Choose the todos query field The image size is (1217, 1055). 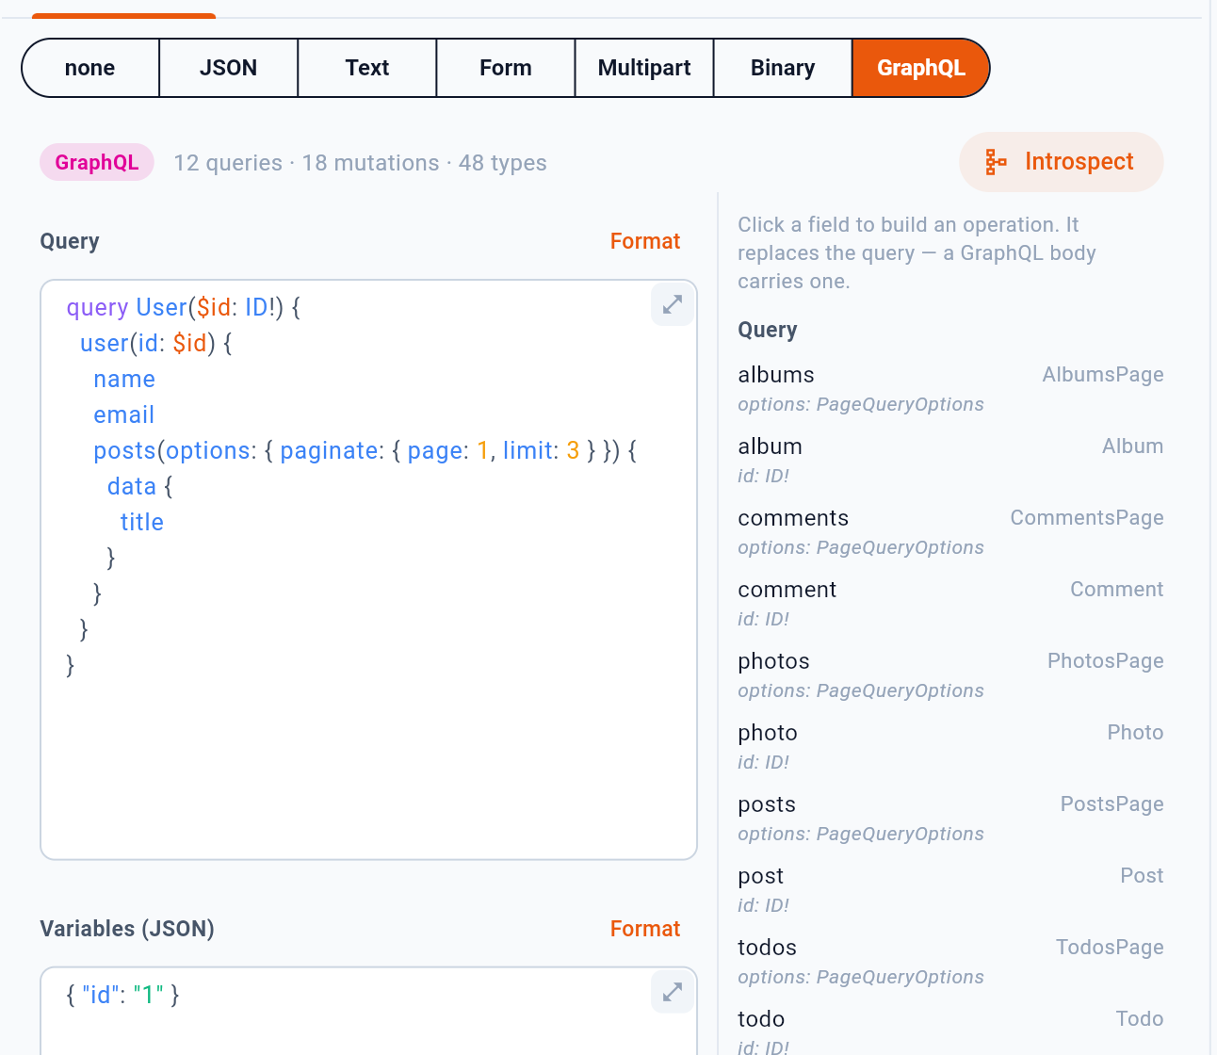950,961
